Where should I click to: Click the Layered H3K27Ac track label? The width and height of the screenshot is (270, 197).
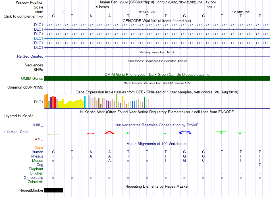[18, 116]
